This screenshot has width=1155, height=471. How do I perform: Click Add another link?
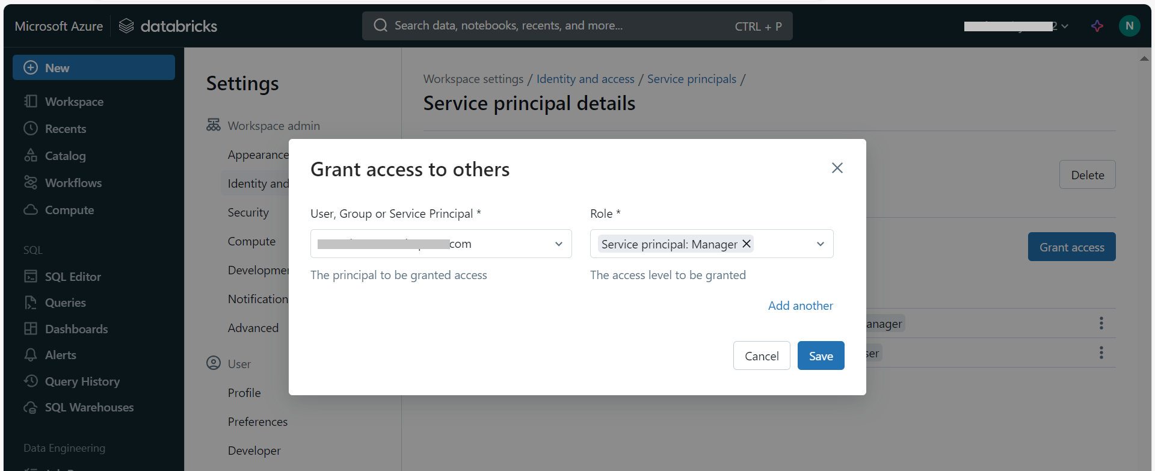[x=800, y=306]
